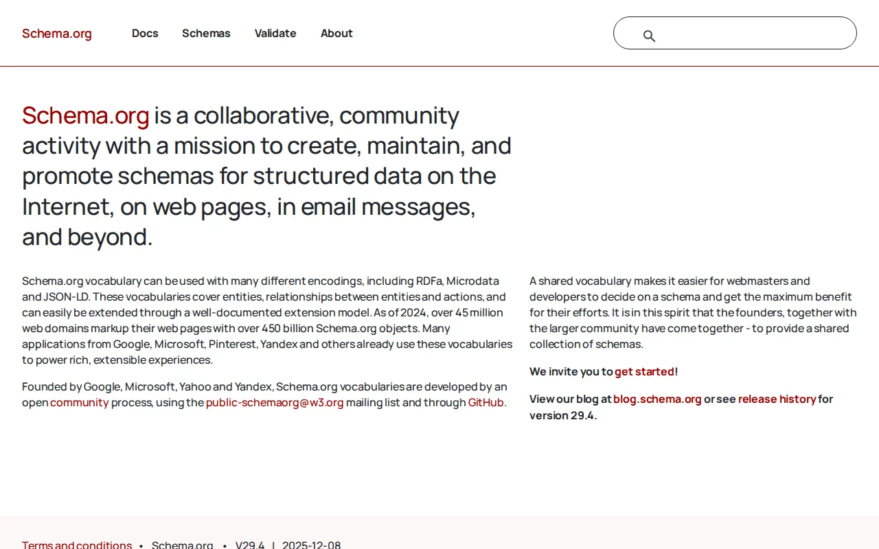Click the public-schemaorg@w3.org mailing list link
Viewport: 879px width, 549px height.
point(275,402)
